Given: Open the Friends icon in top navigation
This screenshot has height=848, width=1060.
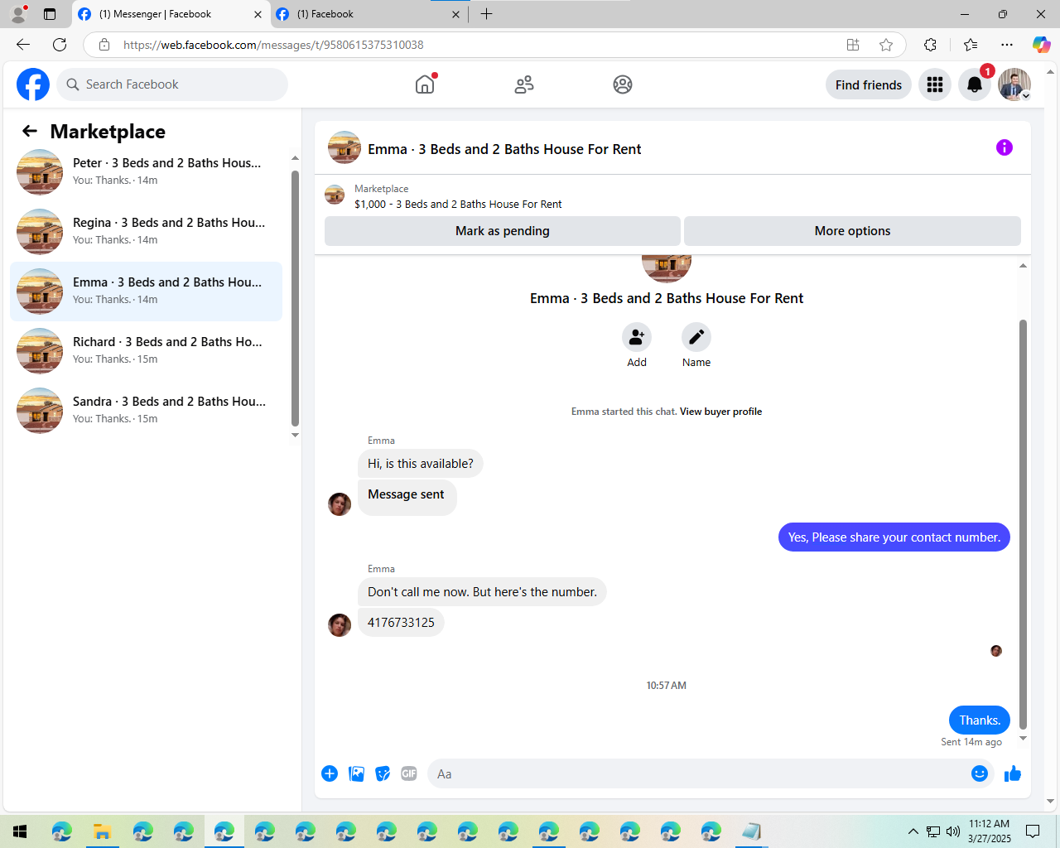Looking at the screenshot, I should [x=524, y=84].
